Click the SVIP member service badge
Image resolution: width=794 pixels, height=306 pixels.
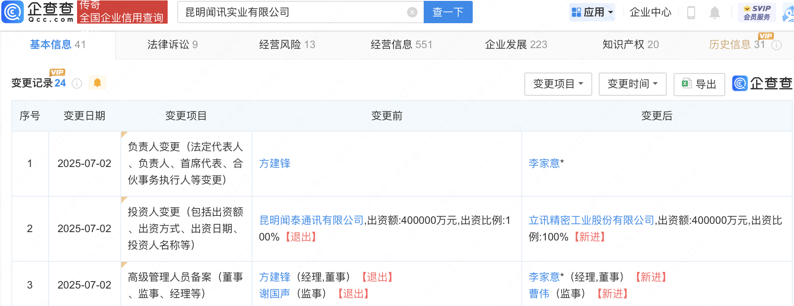pyautogui.click(x=757, y=12)
